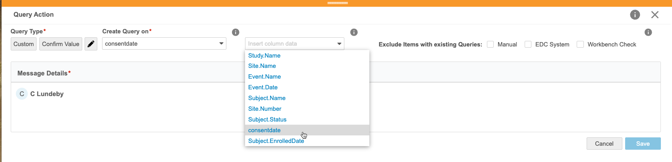Select Event.Date column option
Screen dimensions: 672x162
pyautogui.click(x=263, y=87)
